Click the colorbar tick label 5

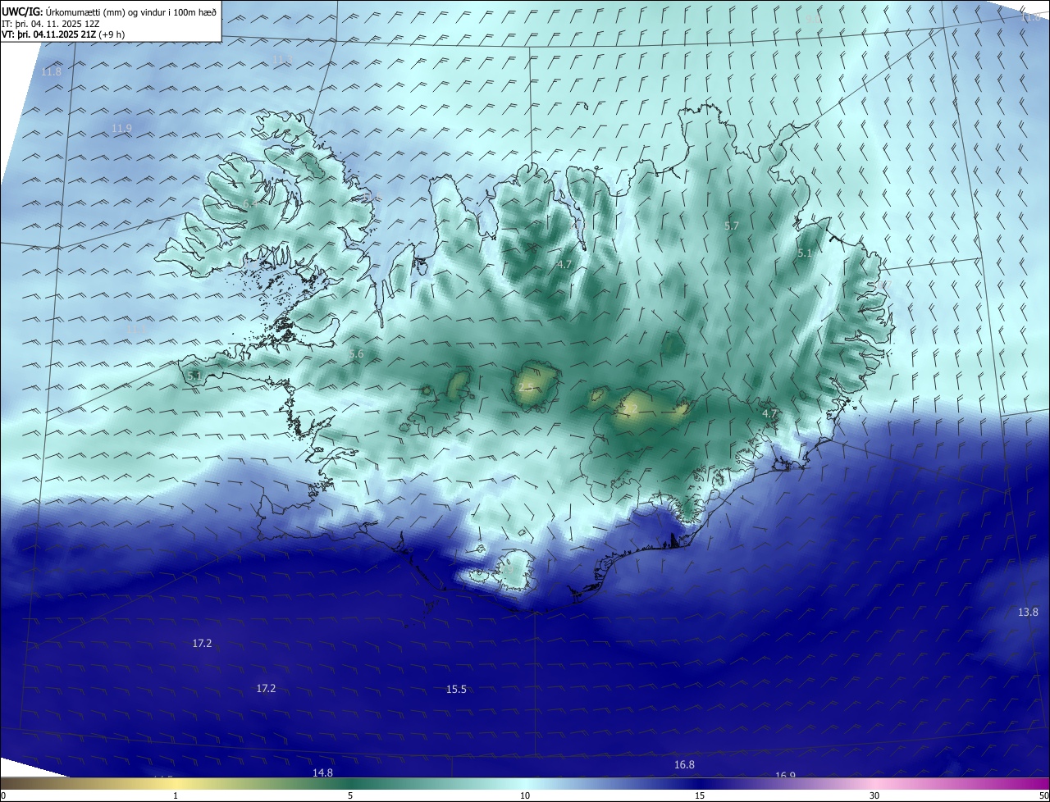350,795
